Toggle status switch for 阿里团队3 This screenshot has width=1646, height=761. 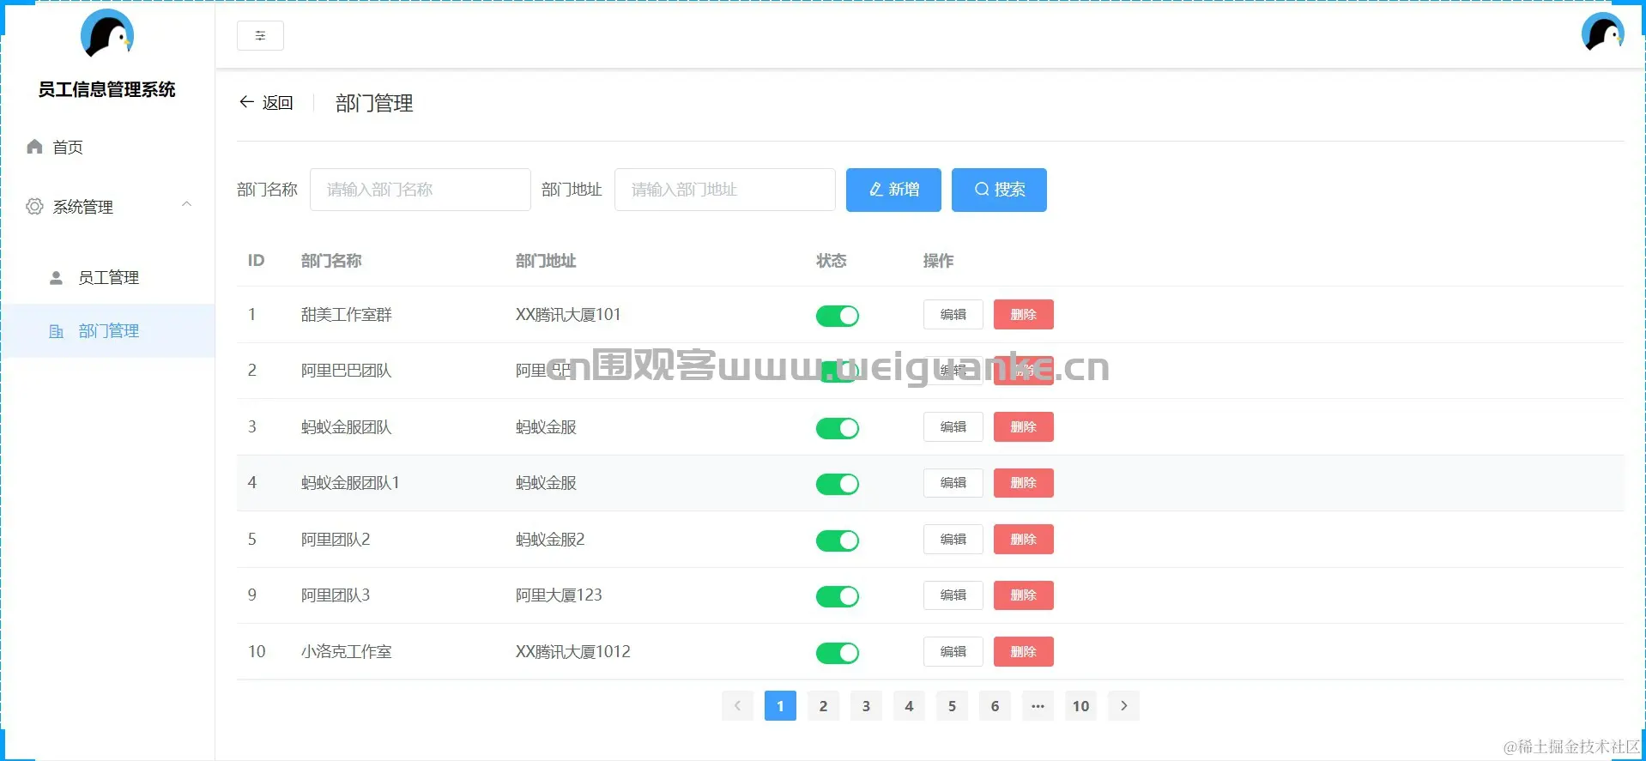point(838,596)
